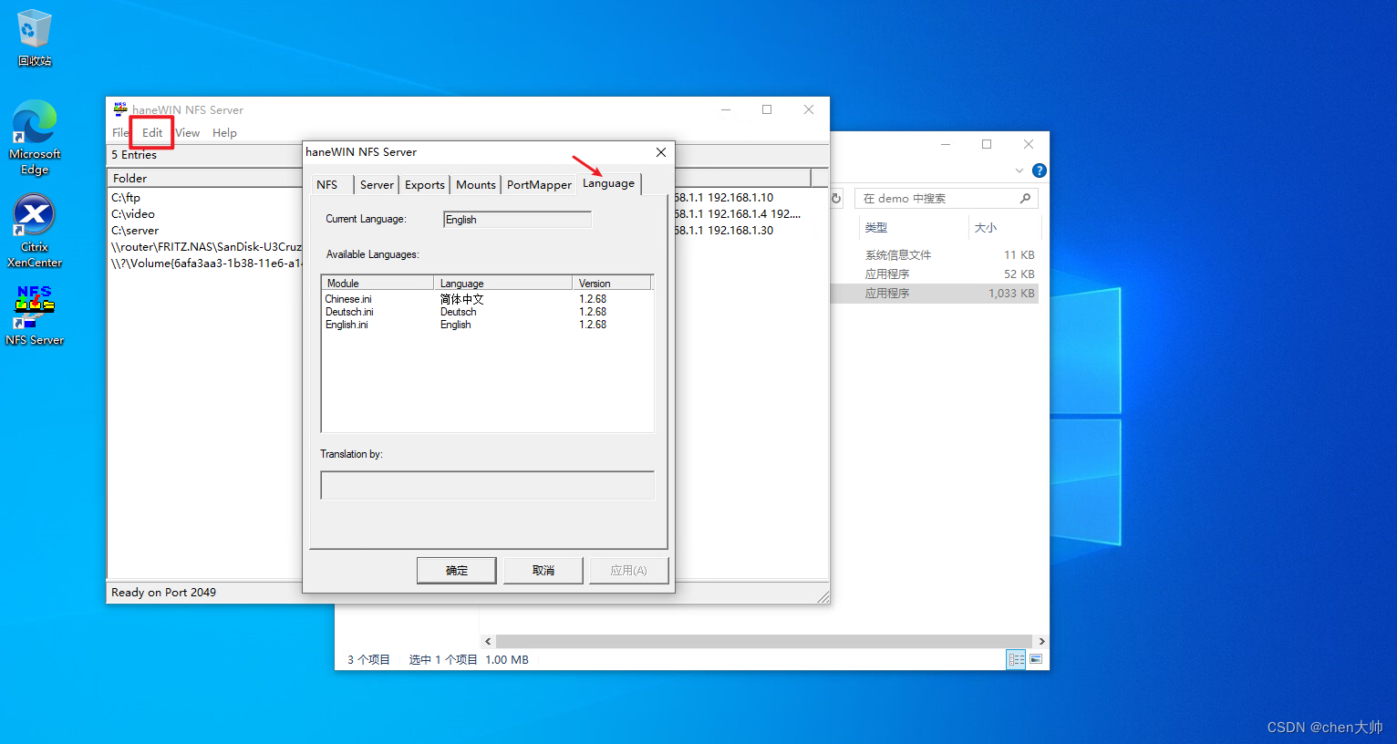
Task: Click the 在 demo 中搜索 search box
Action: pos(947,198)
